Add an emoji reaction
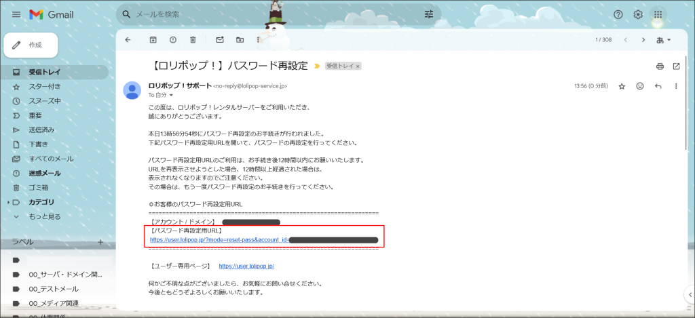This screenshot has height=318, width=695. [x=640, y=86]
